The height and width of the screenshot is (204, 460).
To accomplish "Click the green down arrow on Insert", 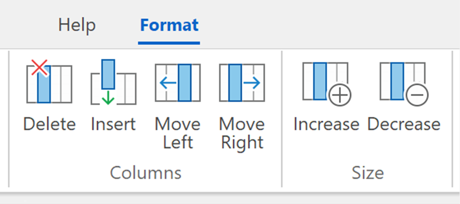I will point(108,97).
